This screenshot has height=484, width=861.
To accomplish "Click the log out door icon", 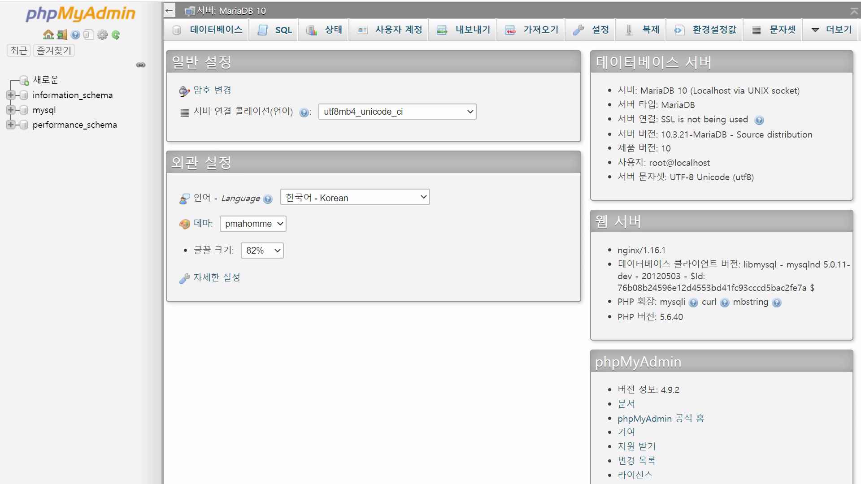I will (x=62, y=35).
